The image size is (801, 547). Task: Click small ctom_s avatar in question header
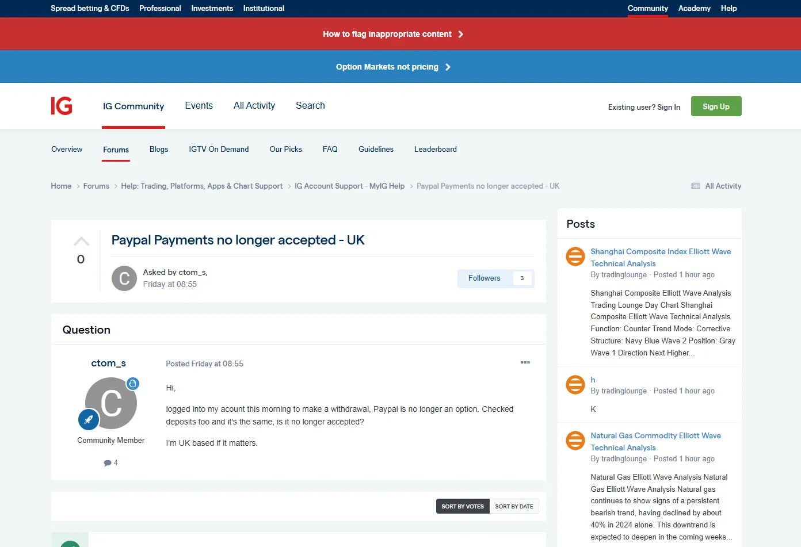124,278
